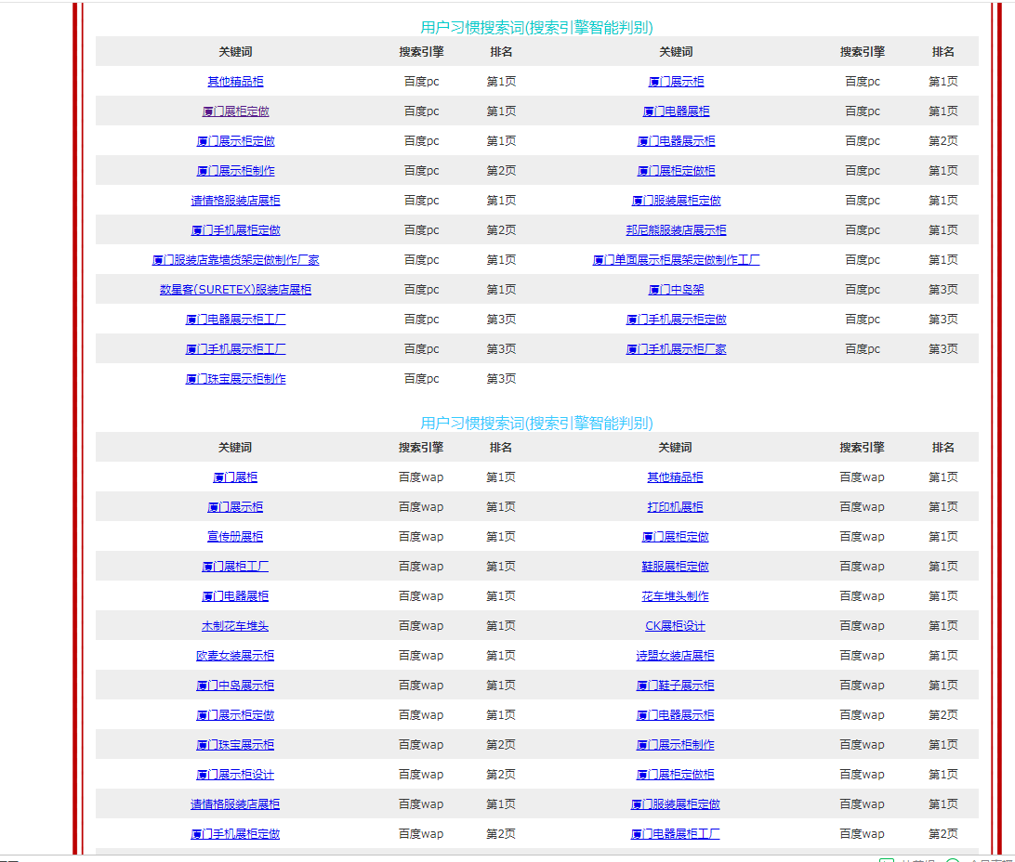Screen dimensions: 1015x862
Task: Click the 鞋服展柜定做 keyword link
Action: tap(675, 567)
